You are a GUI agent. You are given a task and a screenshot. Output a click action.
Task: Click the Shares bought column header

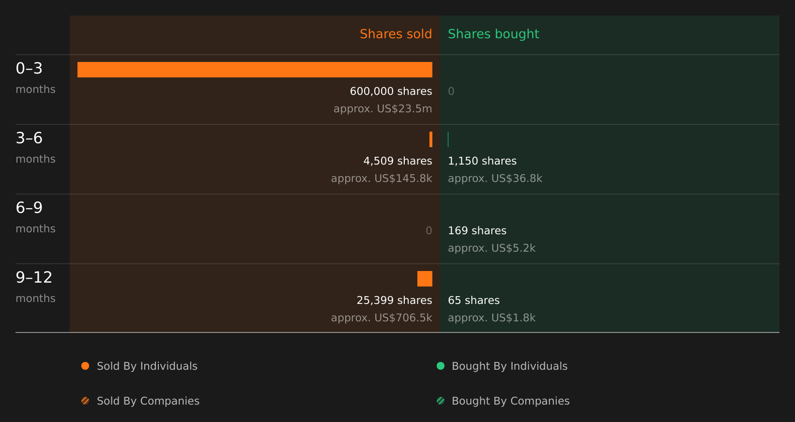click(x=493, y=34)
